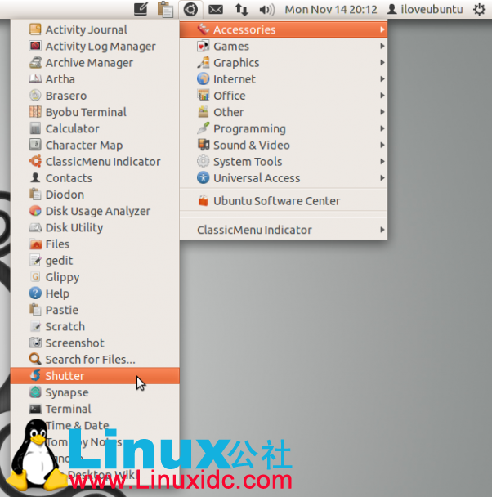
Task: Click the Accessories submenu arrow
Action: click(382, 29)
